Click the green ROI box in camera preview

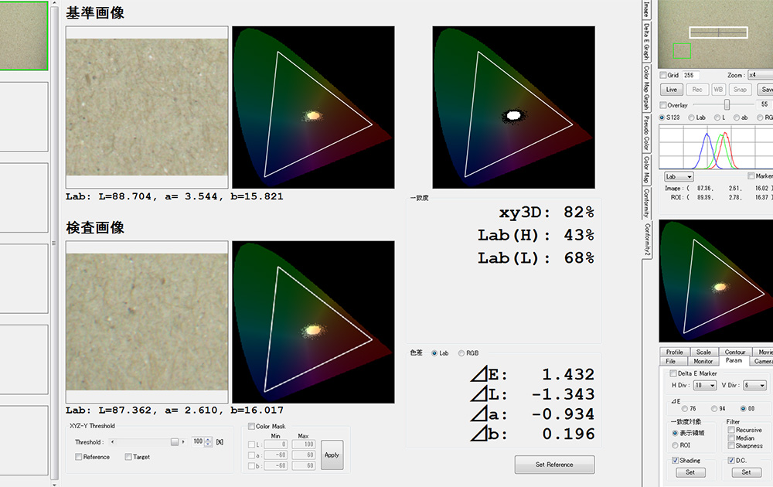coord(682,51)
